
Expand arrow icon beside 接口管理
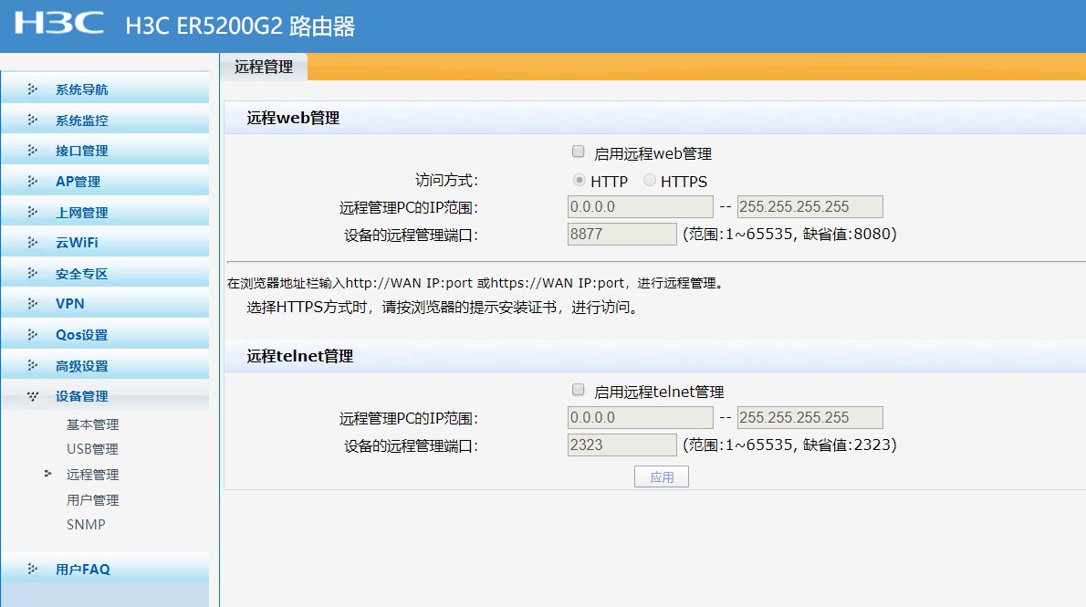[33, 151]
